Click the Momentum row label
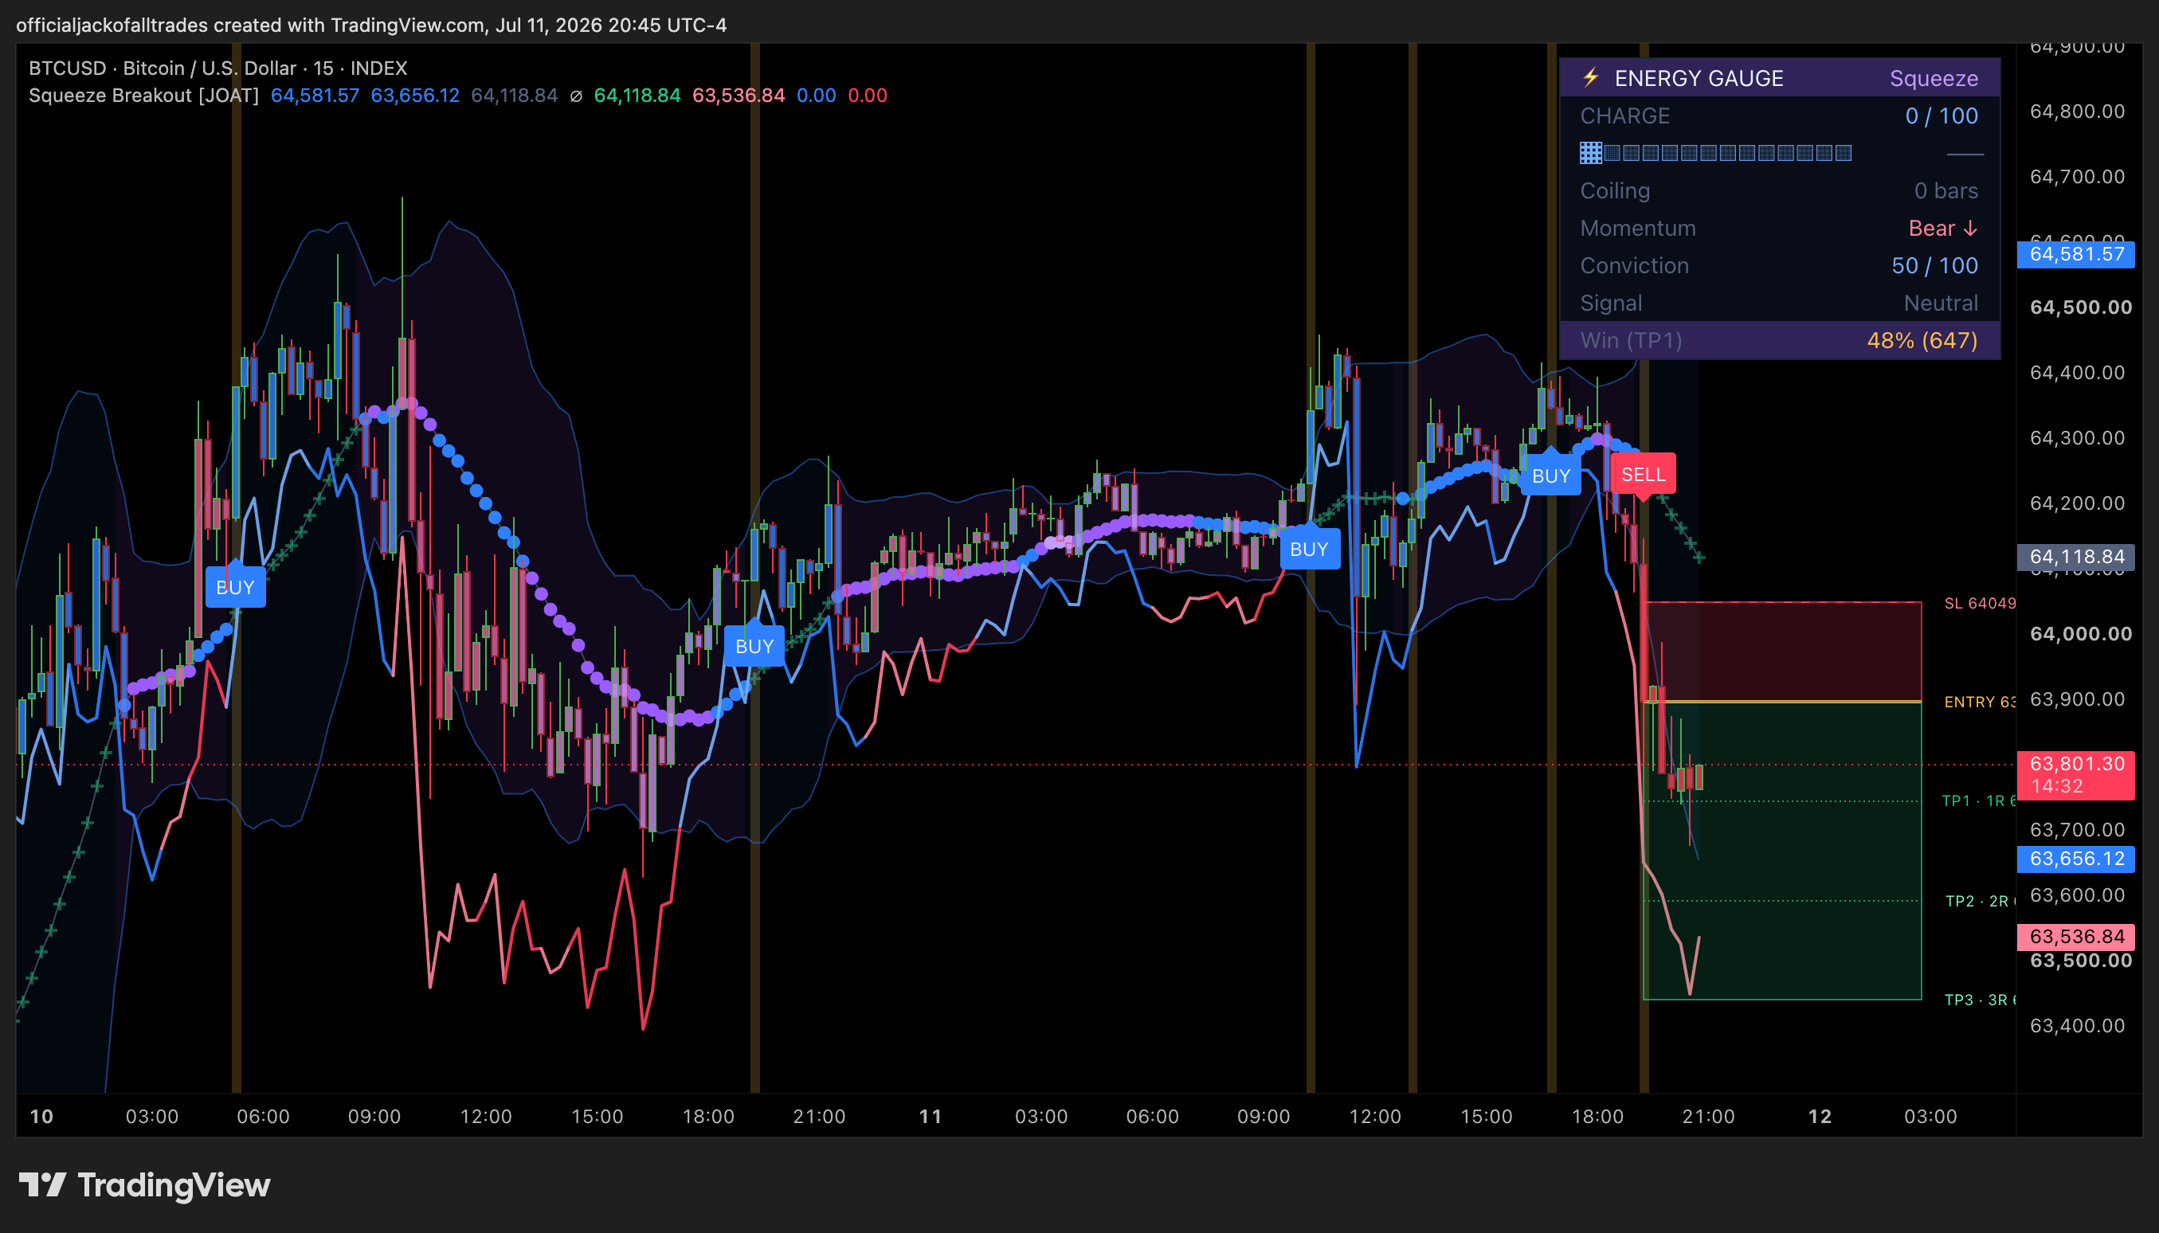The width and height of the screenshot is (2159, 1233). [1637, 229]
